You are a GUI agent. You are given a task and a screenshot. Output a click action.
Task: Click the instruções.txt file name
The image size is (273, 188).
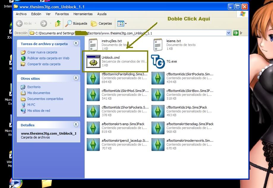pyautogui.click(x=112, y=41)
